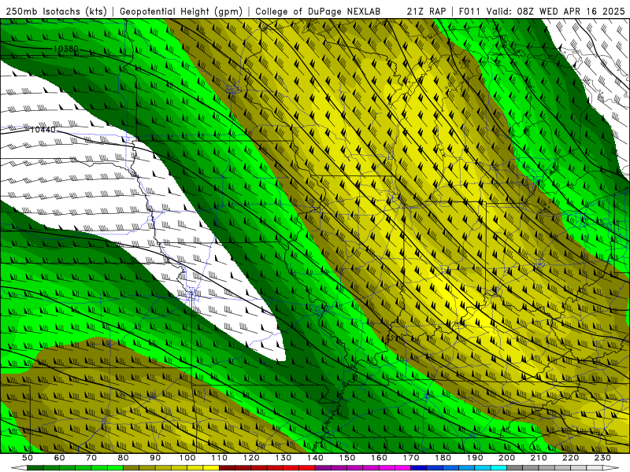Click the 10440 height contour label
This screenshot has height=472, width=630.
[43, 130]
